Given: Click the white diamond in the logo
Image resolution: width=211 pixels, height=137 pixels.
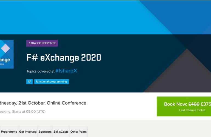Looking at the screenshot, I should pos(5,48).
